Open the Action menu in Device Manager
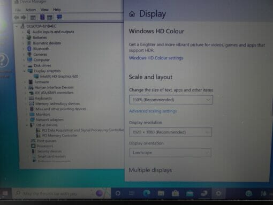The height and width of the screenshot is (205, 273). [x=31, y=10]
